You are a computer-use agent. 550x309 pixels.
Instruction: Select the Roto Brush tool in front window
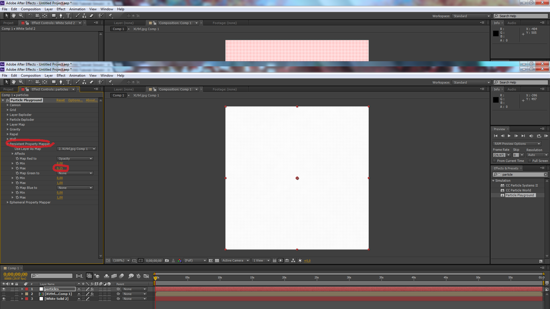click(101, 82)
